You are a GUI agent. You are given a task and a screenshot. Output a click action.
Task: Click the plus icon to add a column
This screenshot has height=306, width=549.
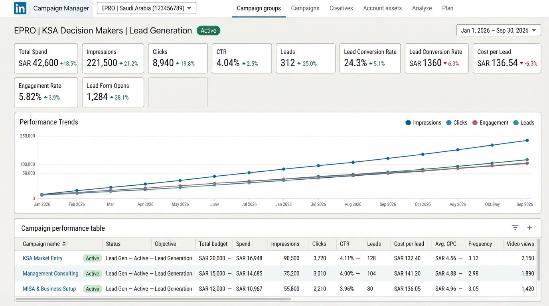coord(529,228)
